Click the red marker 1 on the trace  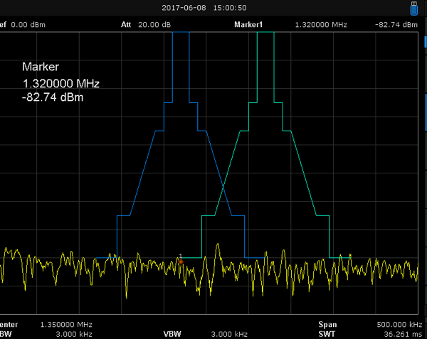click(x=181, y=262)
